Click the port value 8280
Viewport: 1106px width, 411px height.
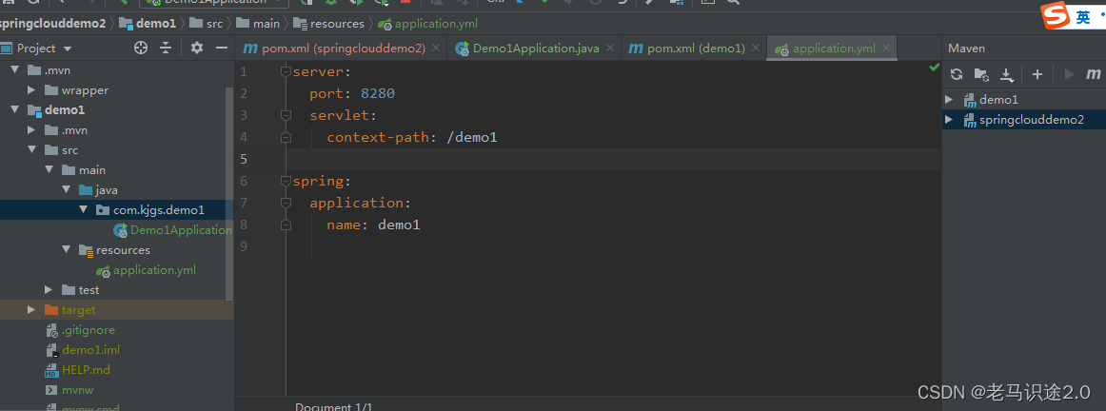pyautogui.click(x=377, y=94)
